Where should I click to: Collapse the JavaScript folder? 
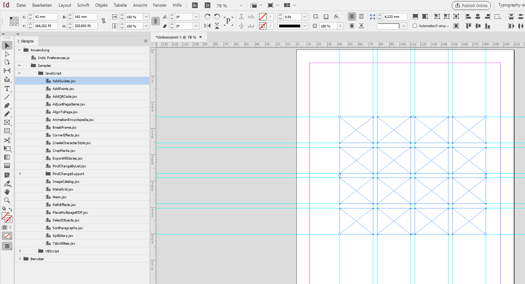[20, 73]
